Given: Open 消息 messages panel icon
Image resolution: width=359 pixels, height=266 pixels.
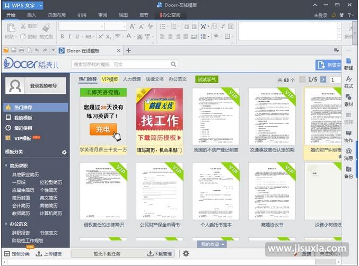Looking at the screenshot, I should point(348,151).
